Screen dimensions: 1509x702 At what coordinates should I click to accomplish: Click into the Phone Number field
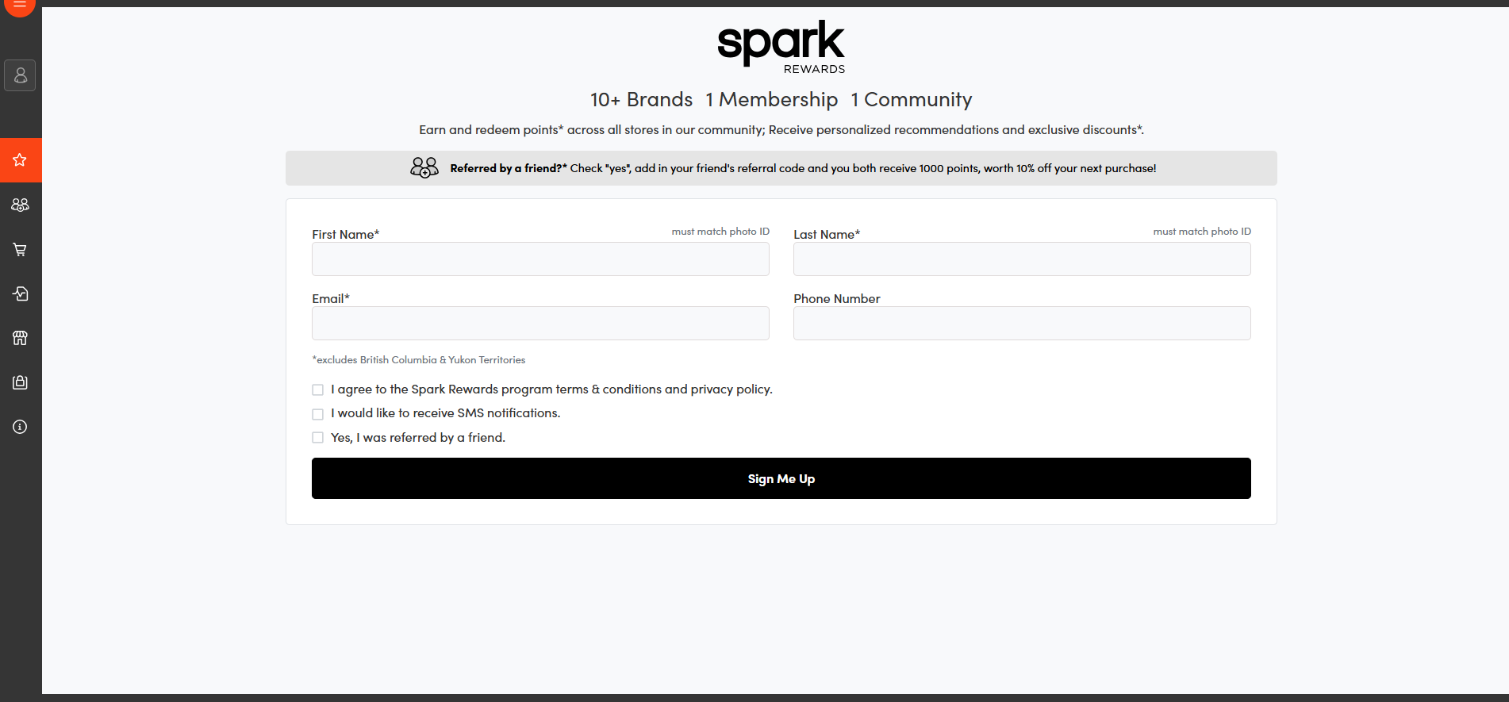[1022, 324]
